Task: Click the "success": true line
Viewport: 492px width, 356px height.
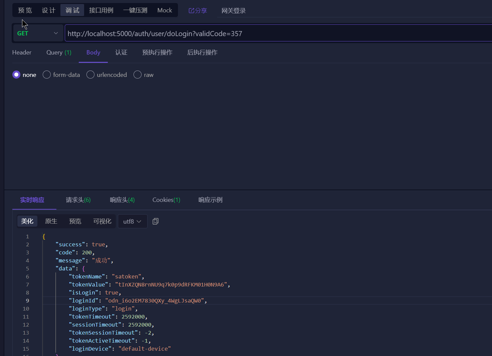Action: pyautogui.click(x=82, y=244)
